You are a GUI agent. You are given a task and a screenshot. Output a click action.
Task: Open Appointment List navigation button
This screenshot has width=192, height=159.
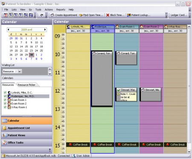[x=26, y=128]
